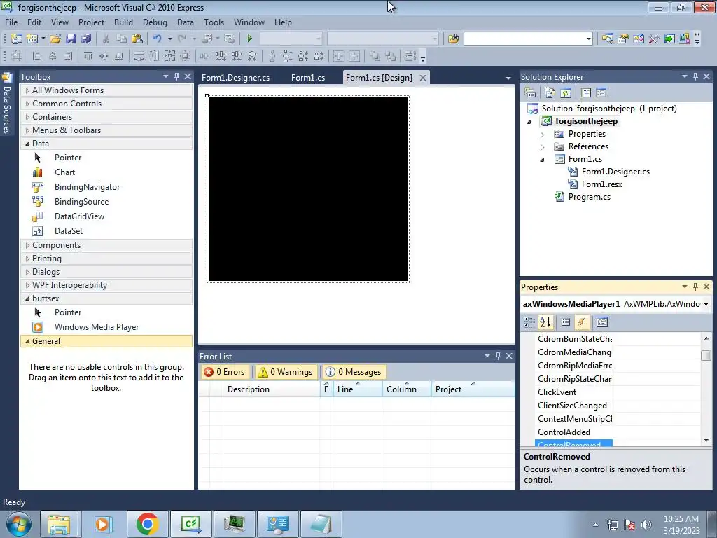Toggle the 0 Warnings filter button
Viewport: 717px width, 538px height.
point(286,372)
